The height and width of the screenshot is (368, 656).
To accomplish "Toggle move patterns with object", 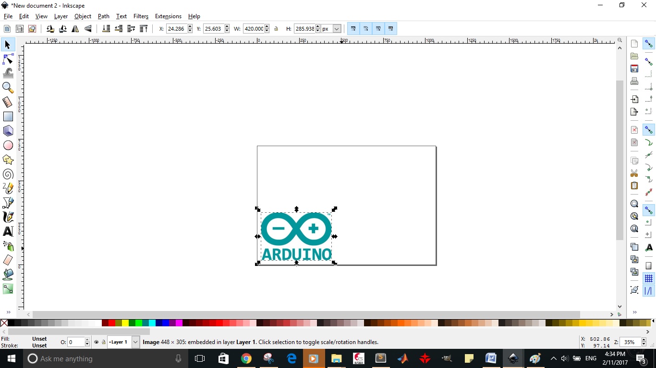I will tap(391, 29).
